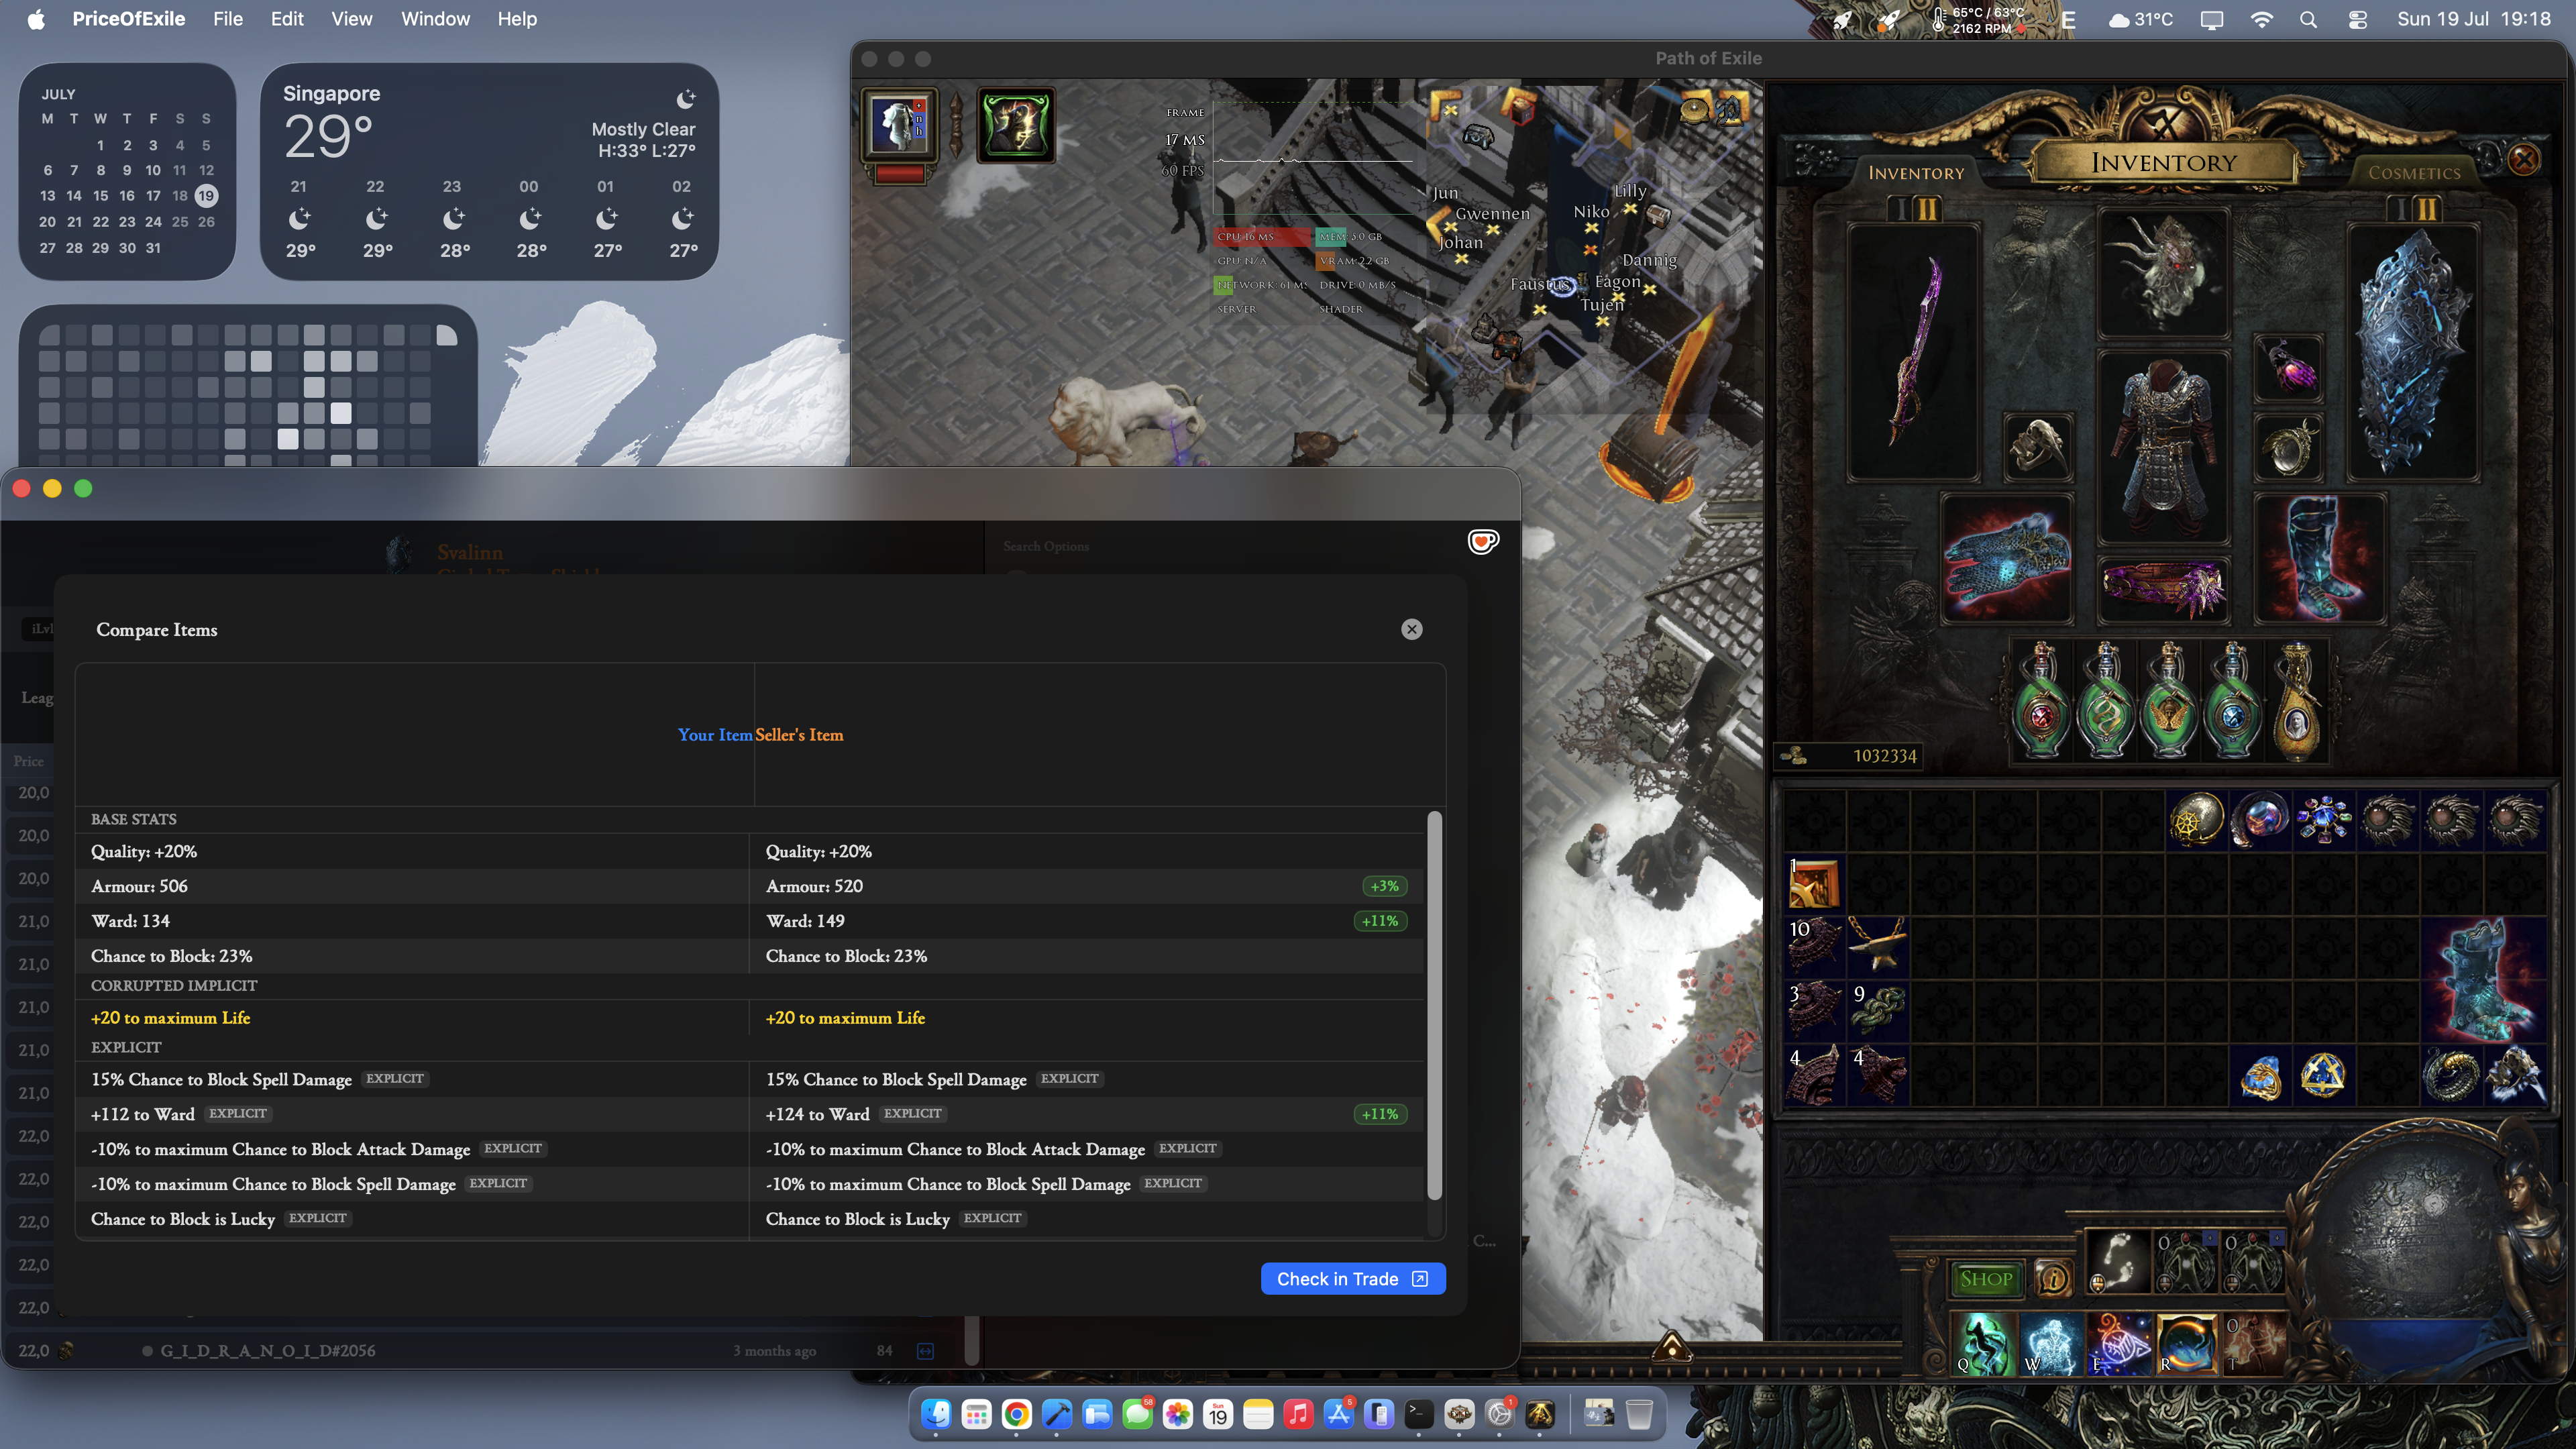Open Terminal from the Dock
Image resolution: width=2576 pixels, height=1449 pixels.
tap(1418, 1414)
